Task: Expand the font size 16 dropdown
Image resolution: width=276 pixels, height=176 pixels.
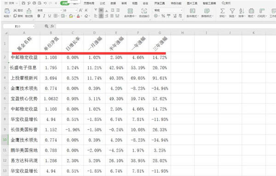Action: (76, 11)
